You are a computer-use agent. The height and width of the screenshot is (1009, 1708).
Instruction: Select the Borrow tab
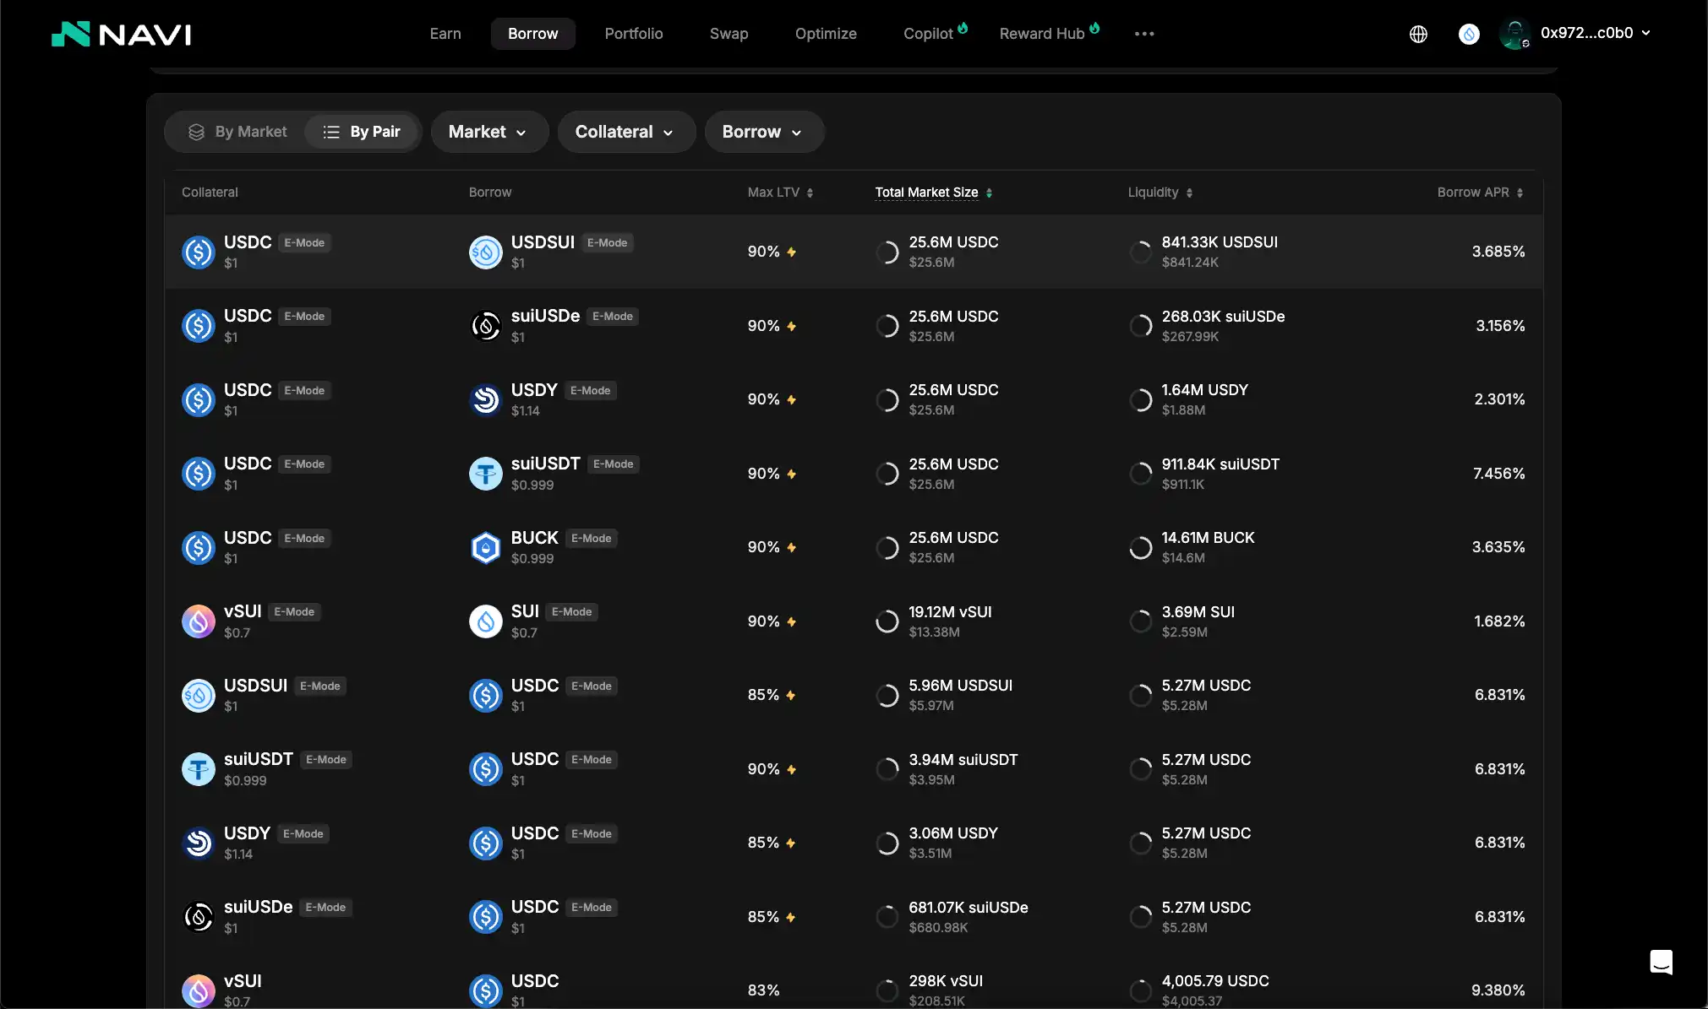533,34
